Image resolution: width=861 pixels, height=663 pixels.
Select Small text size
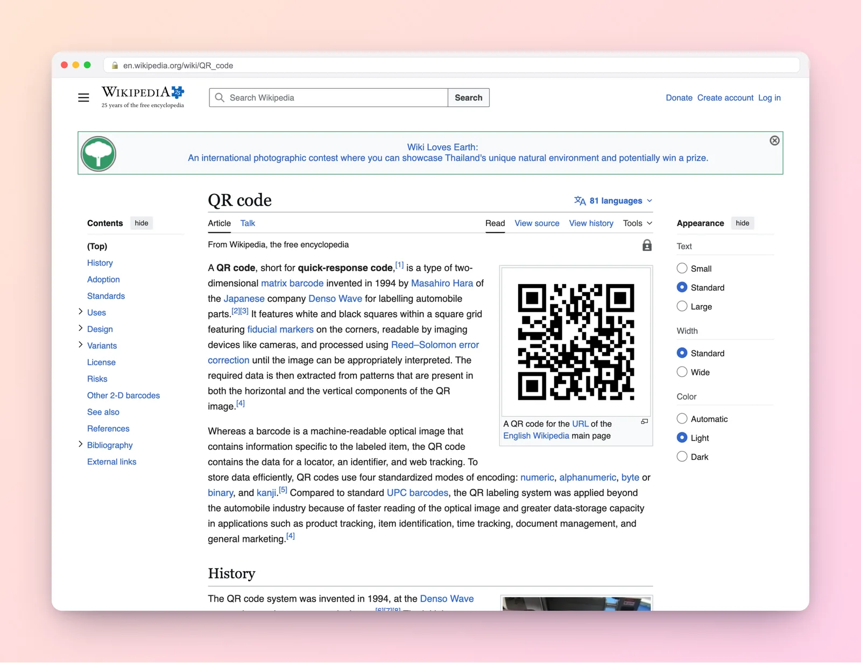pos(682,268)
